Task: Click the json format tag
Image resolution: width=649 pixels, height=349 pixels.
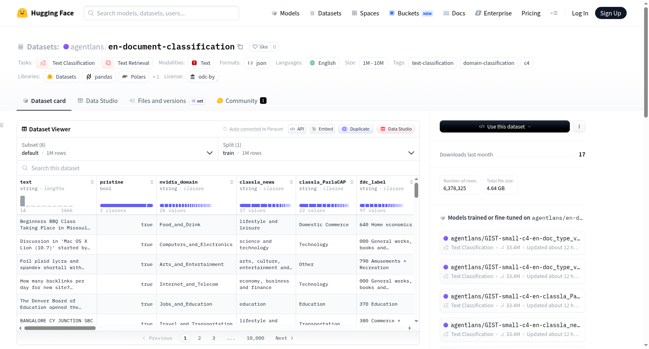Action: (x=257, y=63)
